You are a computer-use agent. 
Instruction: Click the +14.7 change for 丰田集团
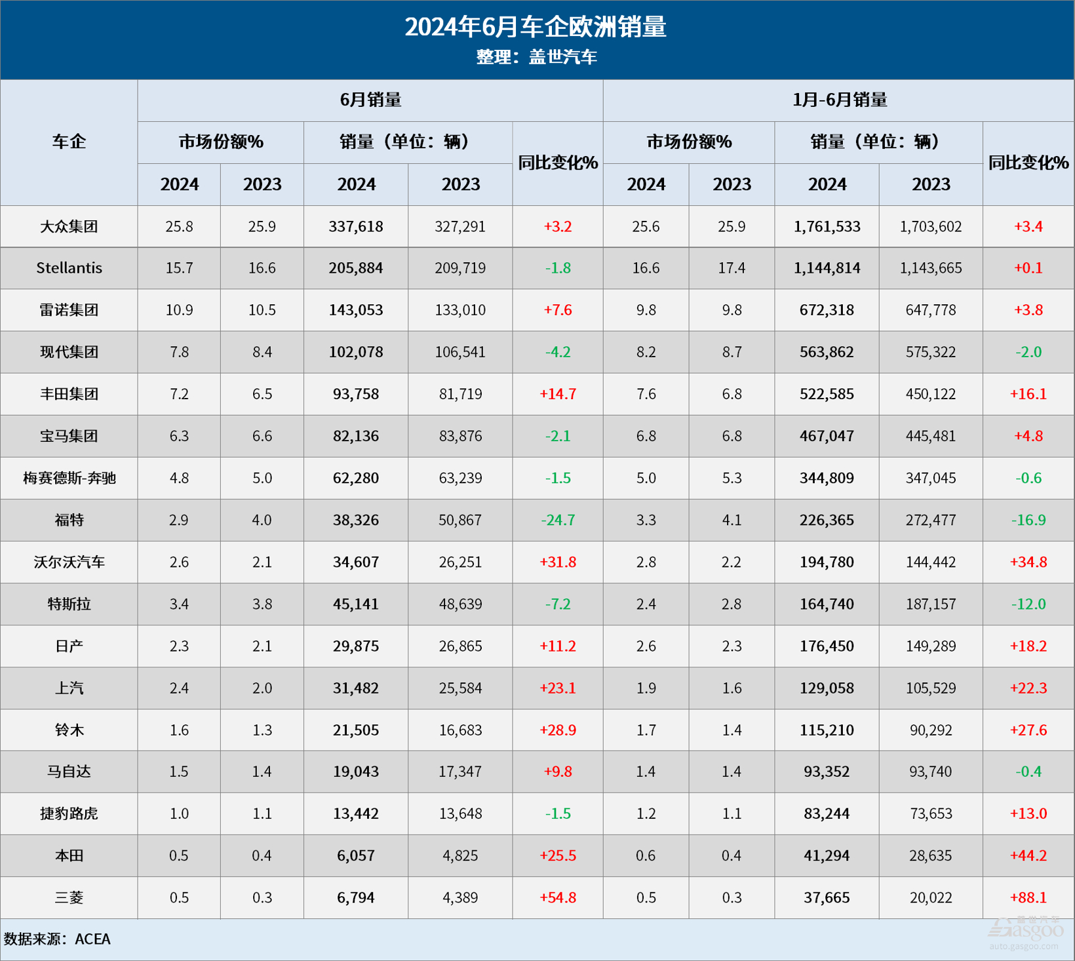coord(558,394)
